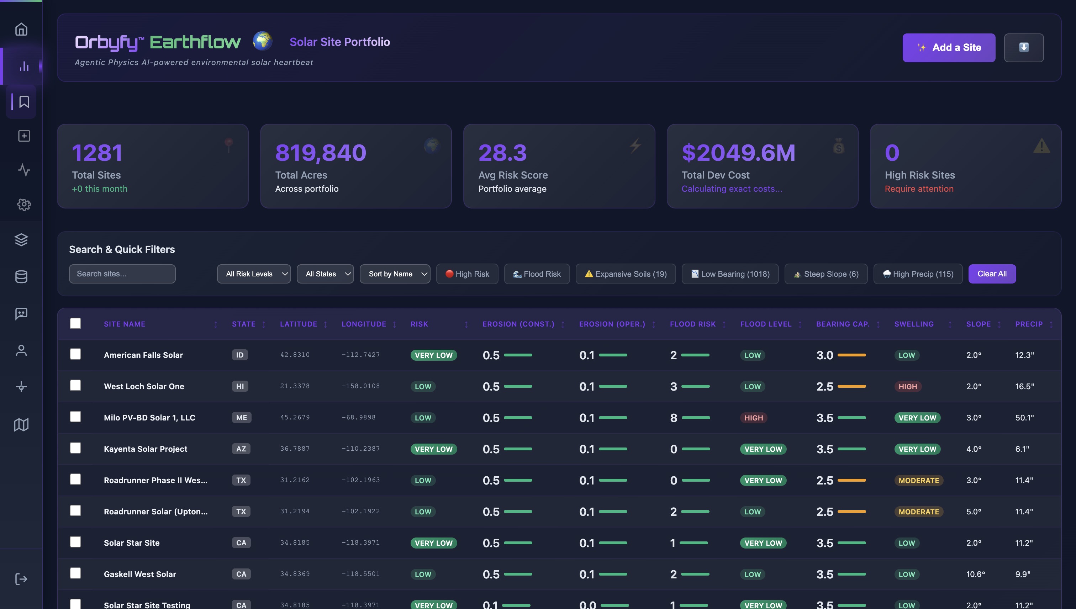Select the analytics bar-chart icon in sidebar
The height and width of the screenshot is (609, 1076).
24,66
